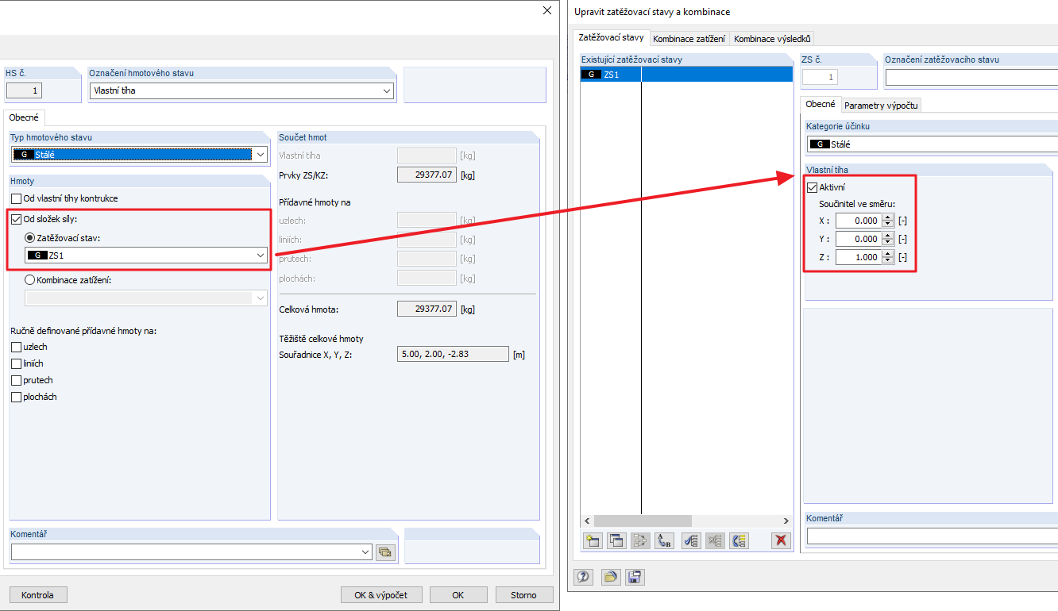Open 'Typ hmotového stavu' Stálé dropdown

tap(261, 154)
